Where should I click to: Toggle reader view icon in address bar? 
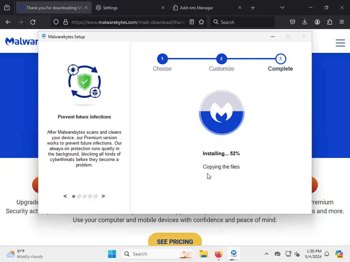click(191, 22)
